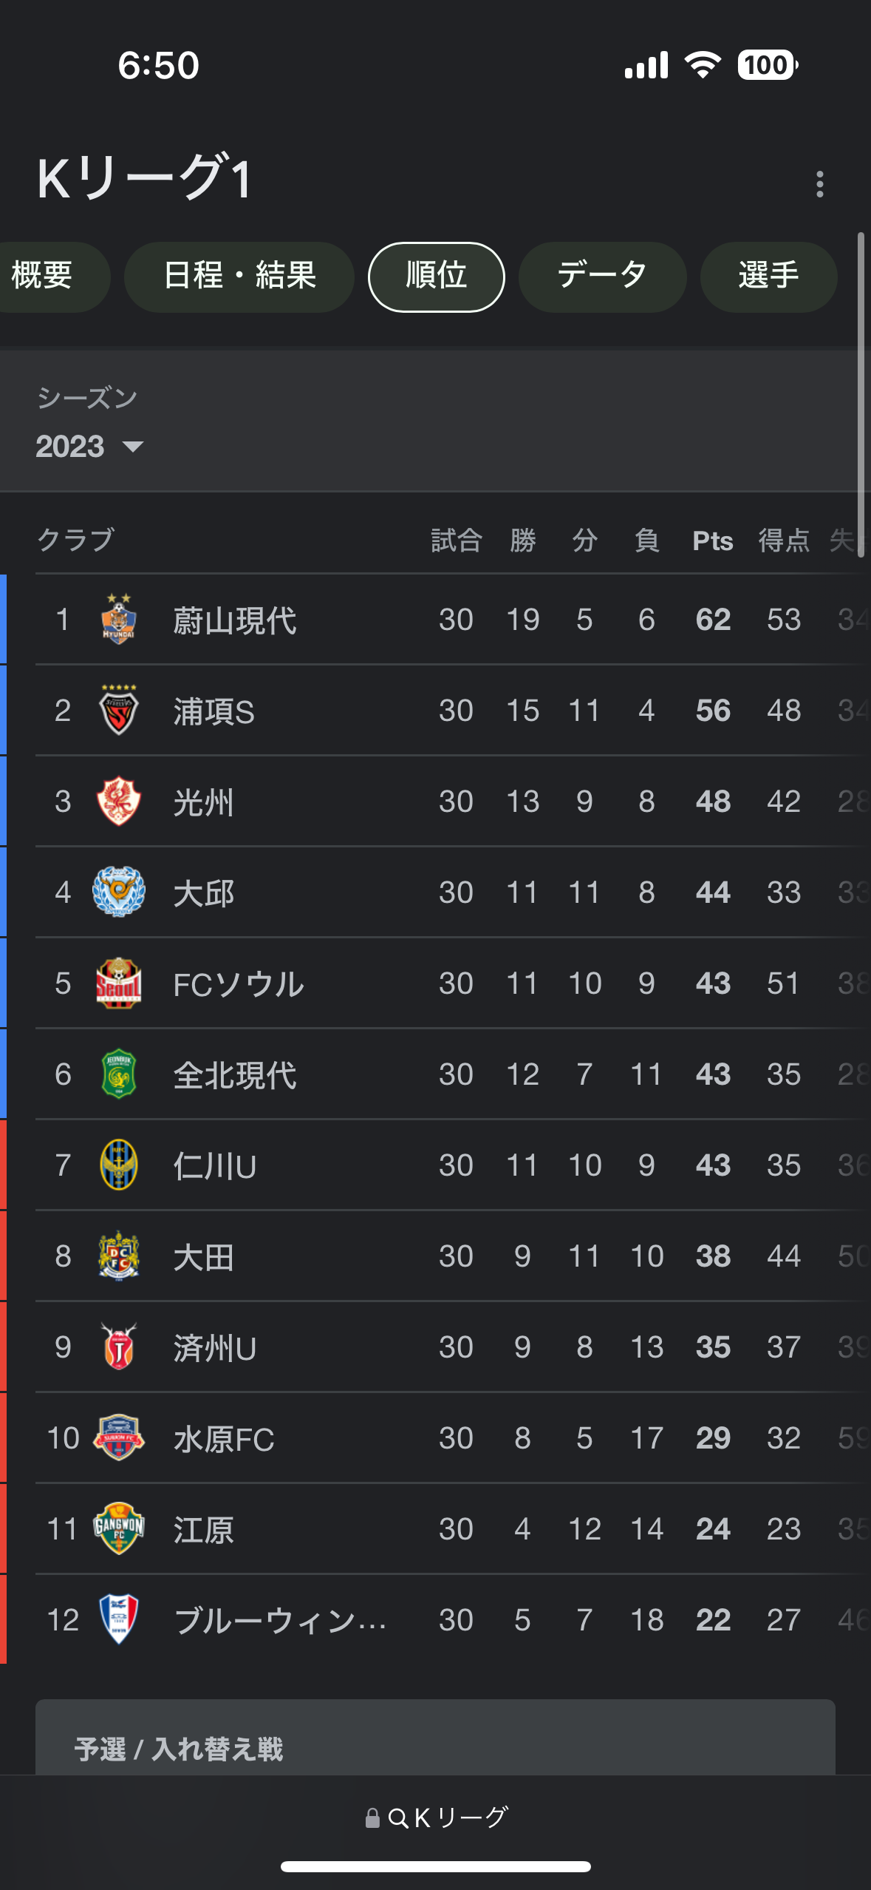Tap the 水原FC club crest
The image size is (871, 1890).
119,1437
